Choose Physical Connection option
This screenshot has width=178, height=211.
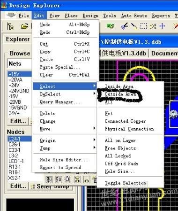[x=130, y=129]
